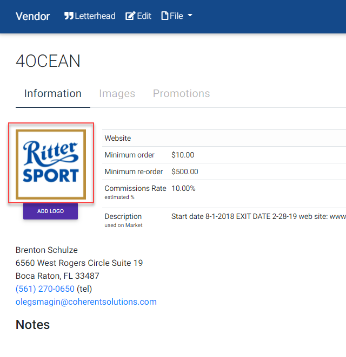
Task: Click the 'used on Market' caption
Action: 123,225
